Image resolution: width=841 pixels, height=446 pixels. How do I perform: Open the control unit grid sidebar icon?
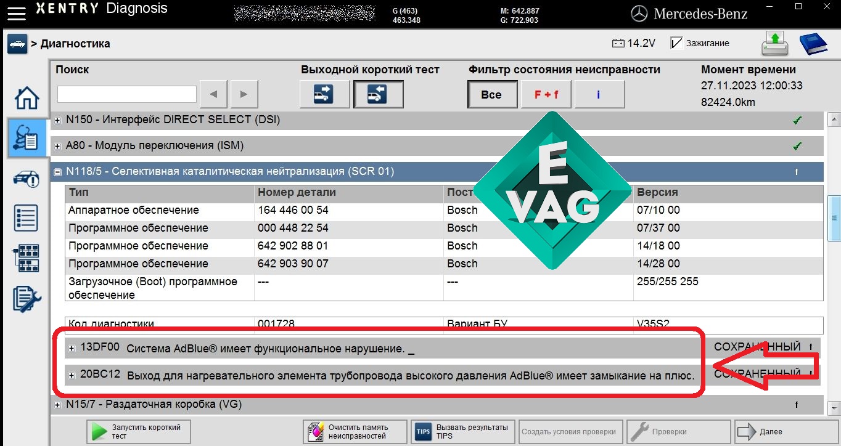pos(27,258)
